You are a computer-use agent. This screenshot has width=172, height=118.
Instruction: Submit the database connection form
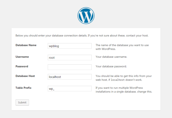pyautogui.click(x=22, y=102)
